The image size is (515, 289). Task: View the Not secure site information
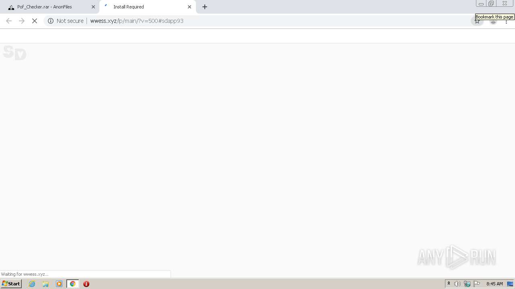click(66, 21)
